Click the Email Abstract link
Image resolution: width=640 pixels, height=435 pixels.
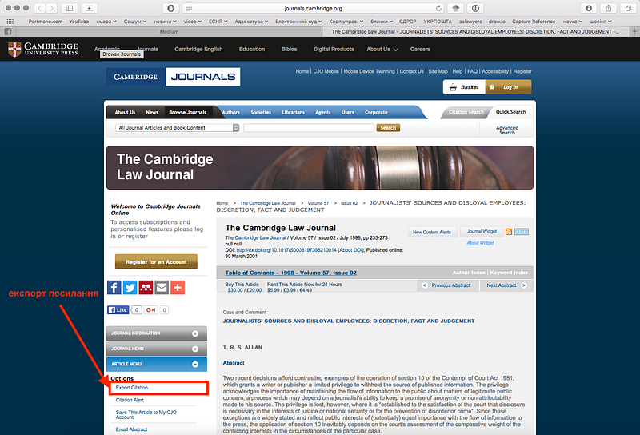[131, 429]
